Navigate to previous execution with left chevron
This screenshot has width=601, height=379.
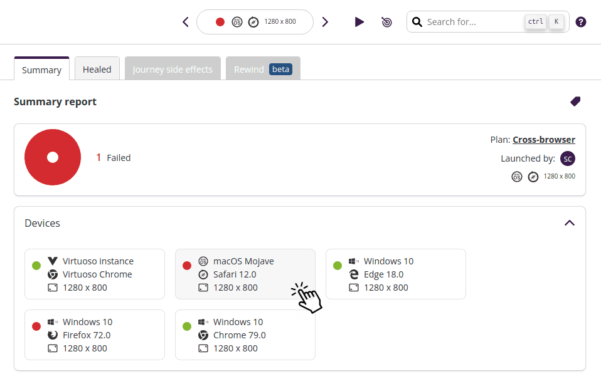pos(185,21)
